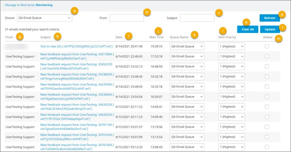Click 'UserTesting Support' sender in 3431780A row
291x152 pixels.
[x=20, y=56]
